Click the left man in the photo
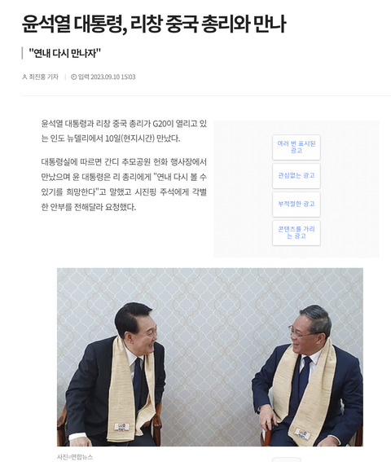391x462 pixels. pos(116,374)
